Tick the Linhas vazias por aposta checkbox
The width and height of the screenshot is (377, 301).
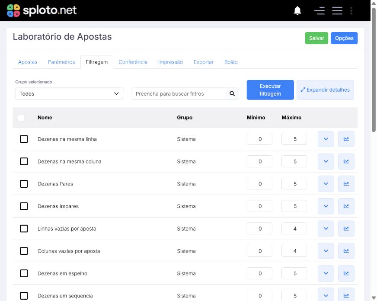(x=24, y=228)
